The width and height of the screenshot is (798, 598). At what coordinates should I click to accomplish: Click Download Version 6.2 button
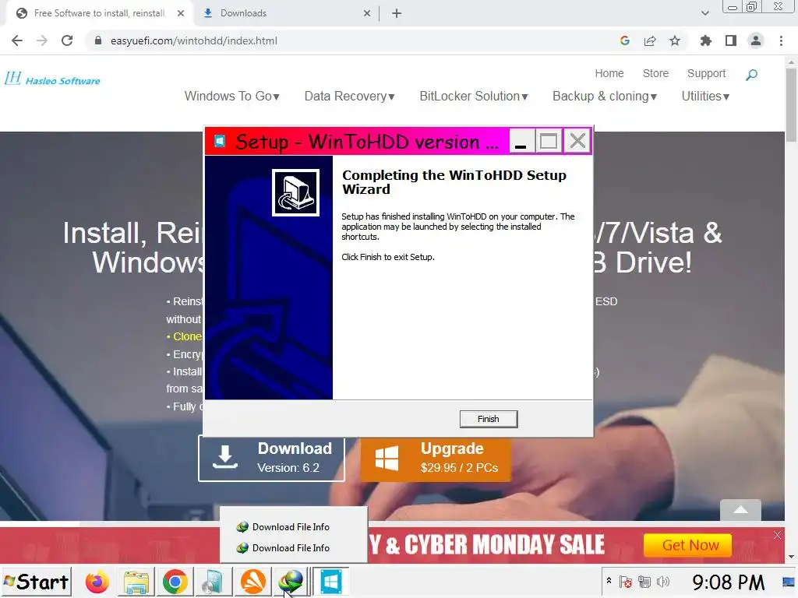(x=271, y=459)
